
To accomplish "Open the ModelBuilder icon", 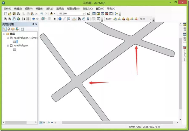I will (116, 14).
